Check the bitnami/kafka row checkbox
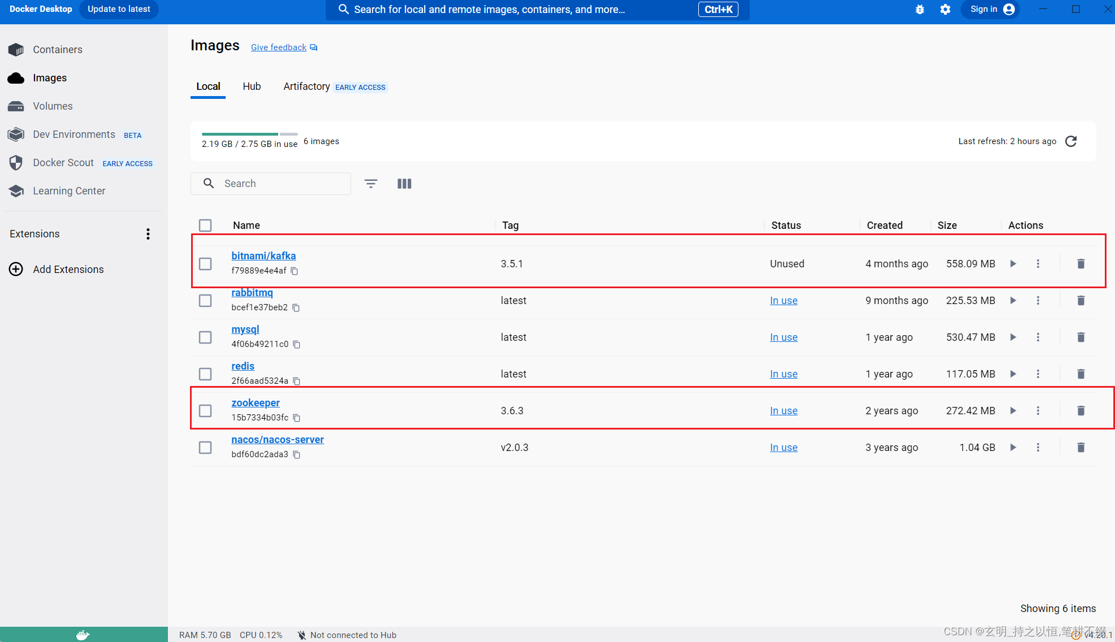 (205, 263)
